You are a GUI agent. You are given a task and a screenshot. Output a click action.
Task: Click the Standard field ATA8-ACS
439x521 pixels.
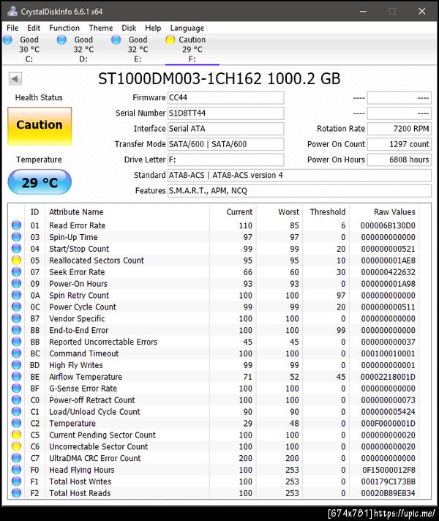pyautogui.click(x=299, y=175)
